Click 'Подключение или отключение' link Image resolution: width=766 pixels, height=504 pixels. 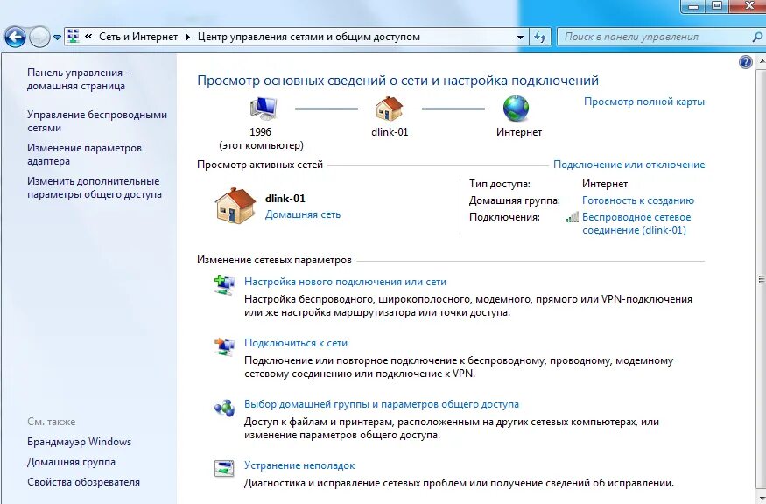click(629, 164)
